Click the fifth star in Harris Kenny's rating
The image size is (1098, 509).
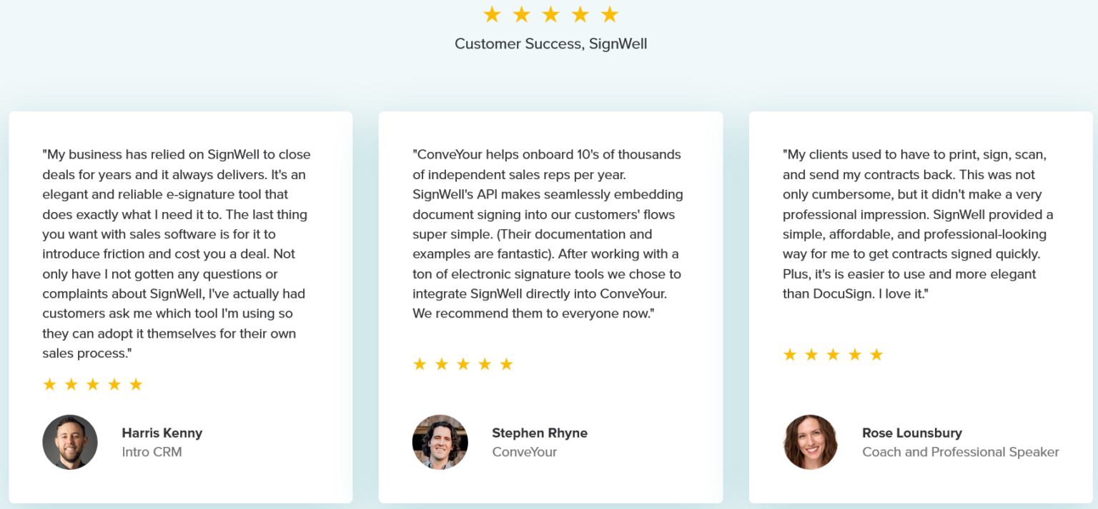(136, 385)
